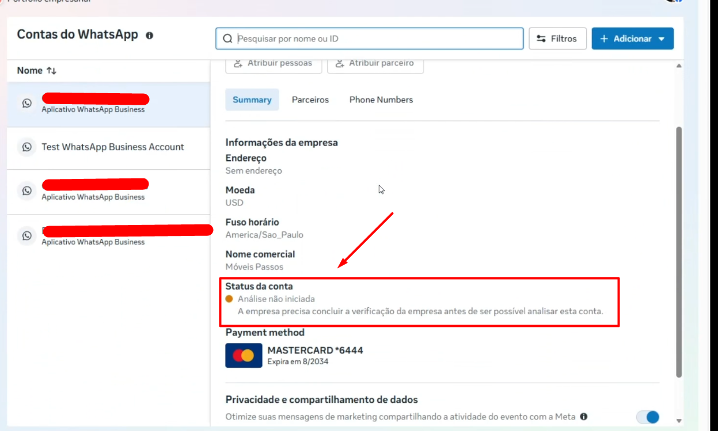Viewport: 718px width, 431px height.
Task: Select the Summary tab
Action: pos(252,100)
